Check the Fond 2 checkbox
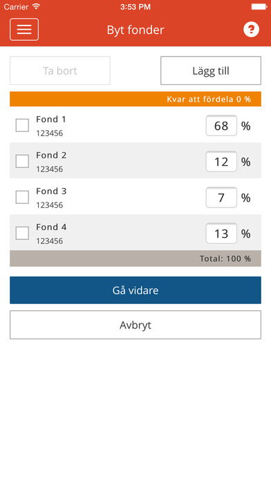 pyautogui.click(x=22, y=161)
